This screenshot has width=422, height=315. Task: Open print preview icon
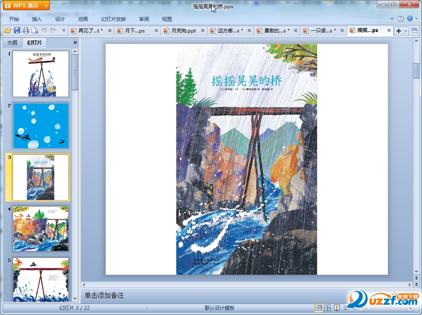(35, 30)
